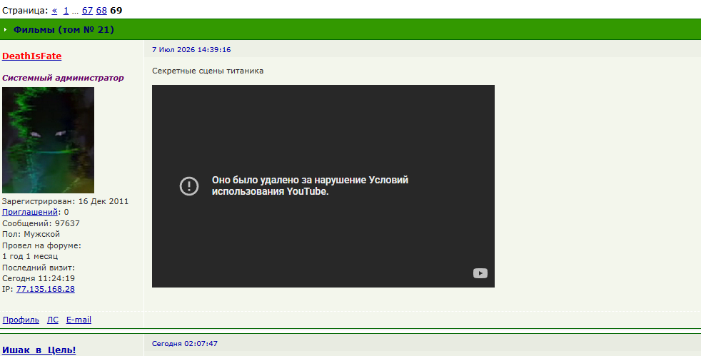Image resolution: width=701 pixels, height=356 pixels.
Task: Open Ишак_в_Цель! user name link
Action: [x=39, y=350]
